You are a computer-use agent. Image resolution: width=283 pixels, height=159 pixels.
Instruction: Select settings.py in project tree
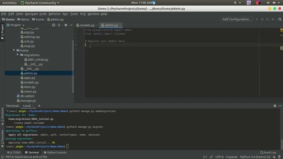32,37
